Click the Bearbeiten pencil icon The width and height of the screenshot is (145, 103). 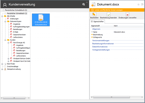tap(94, 14)
